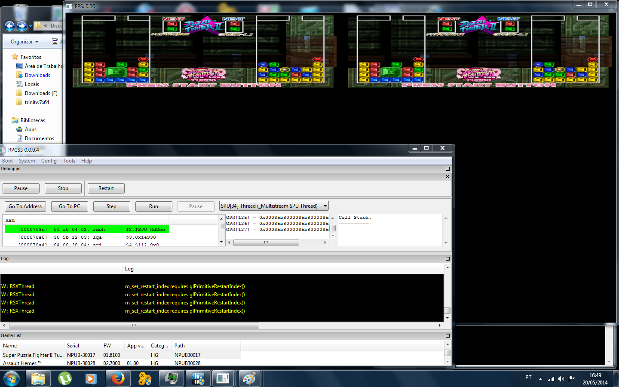
Task: Go back in Explorer window
Action: (10, 26)
